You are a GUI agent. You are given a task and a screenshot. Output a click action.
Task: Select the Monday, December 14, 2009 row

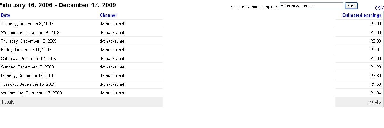[x=28, y=76]
